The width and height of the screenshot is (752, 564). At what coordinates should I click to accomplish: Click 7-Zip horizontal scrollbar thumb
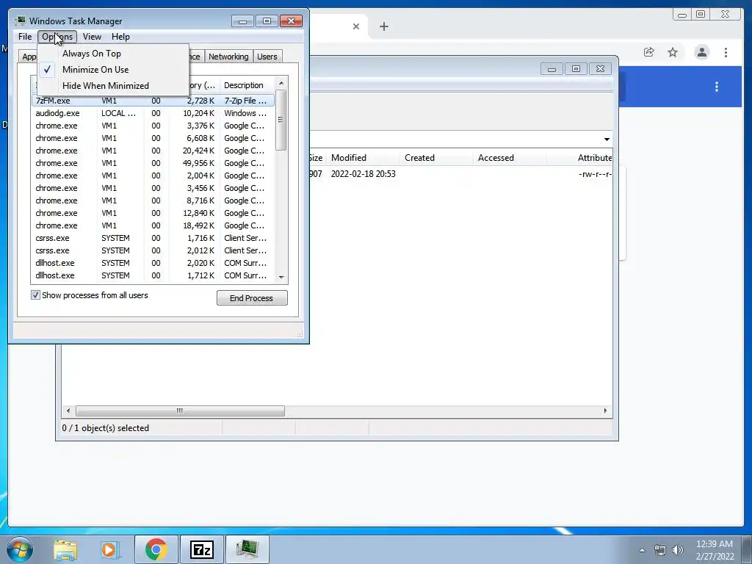coord(180,411)
